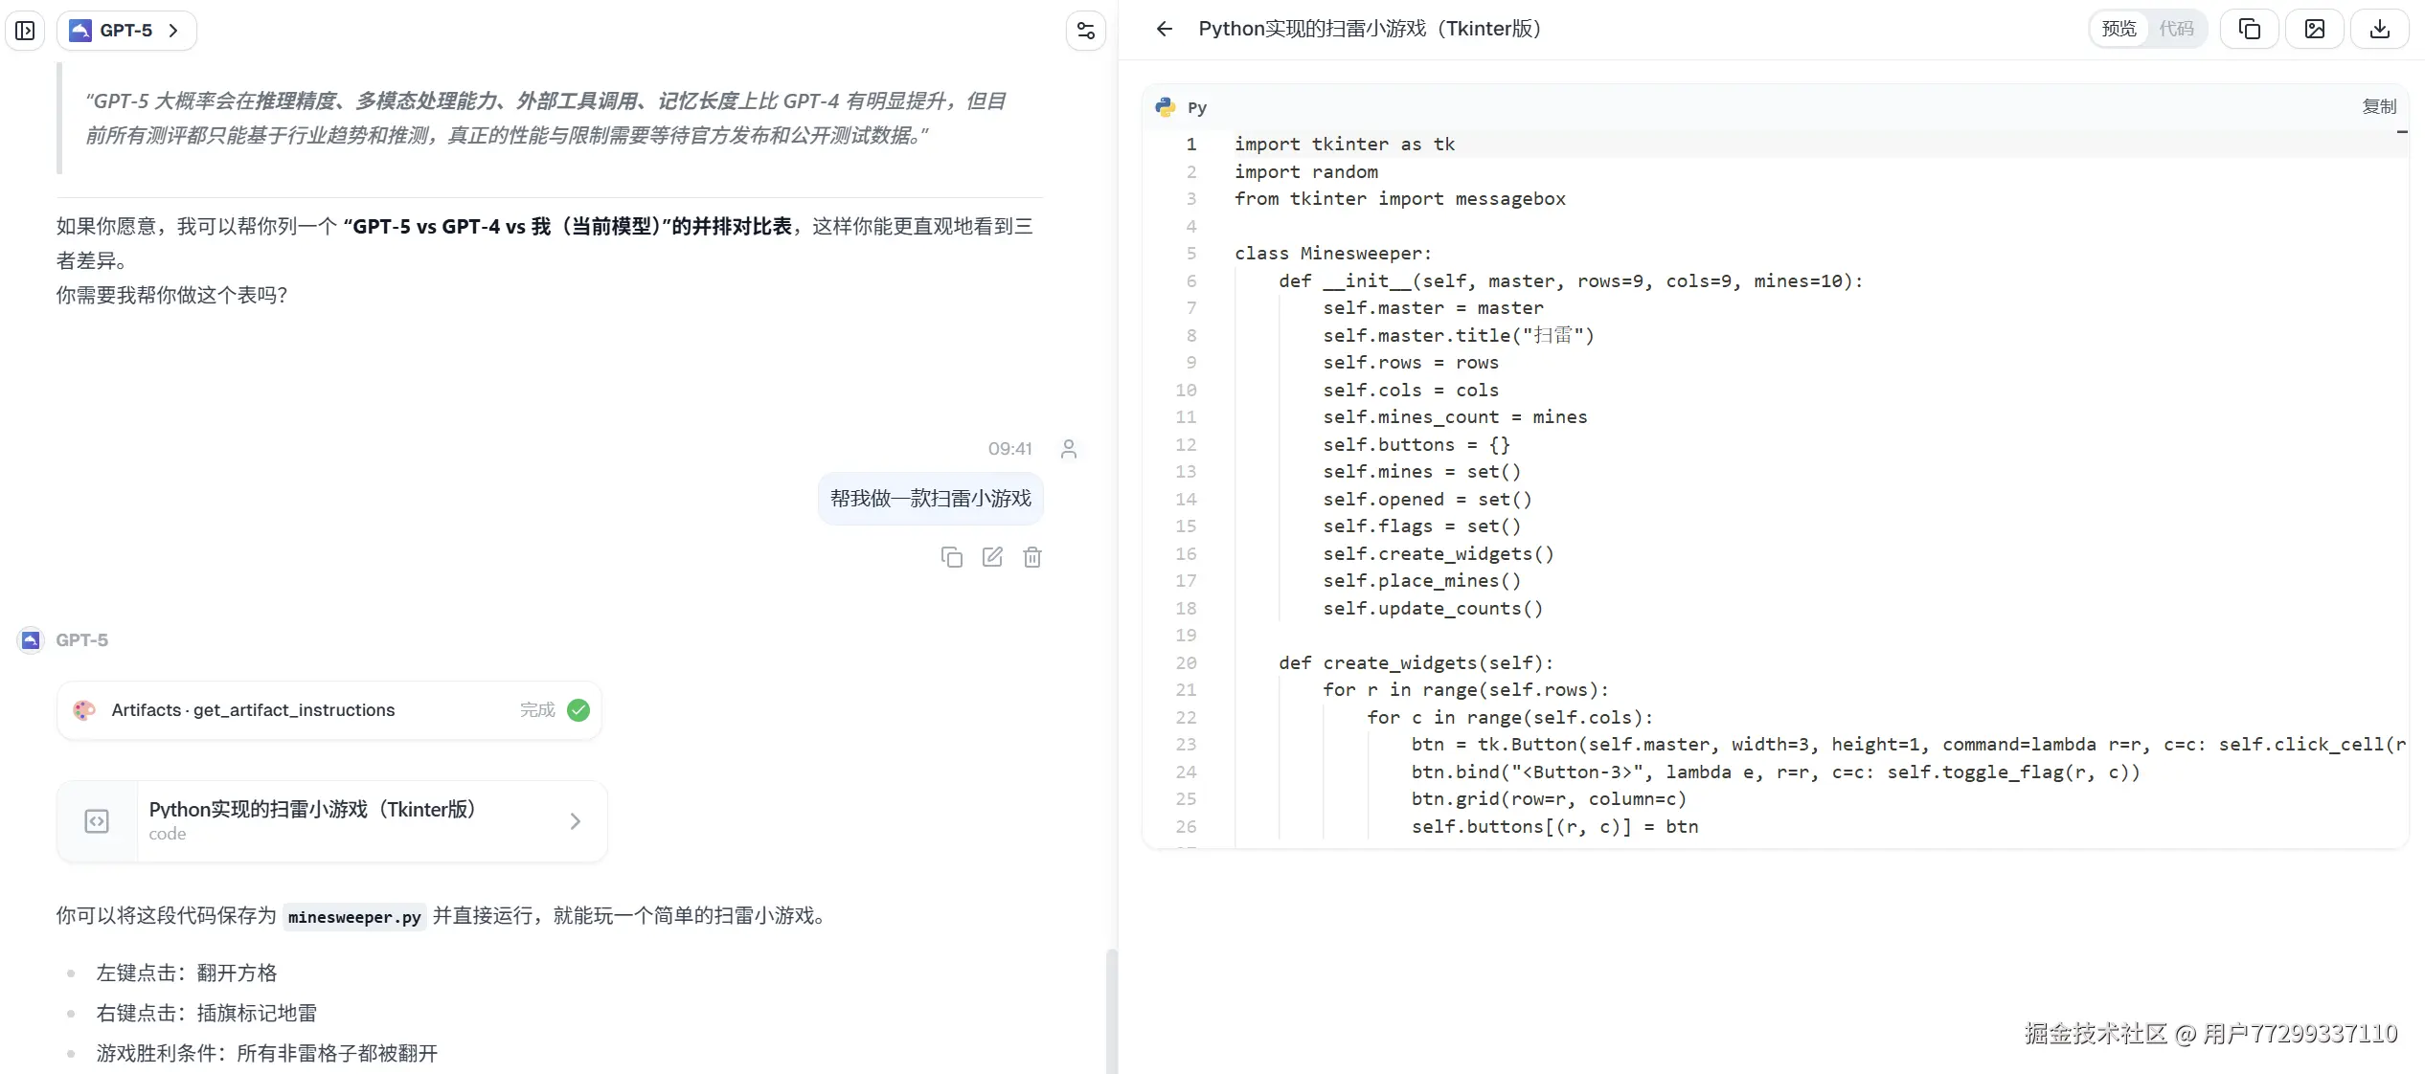This screenshot has width=2425, height=1074.
Task: Expand the GPT-5 model selector chevron
Action: [x=173, y=31]
